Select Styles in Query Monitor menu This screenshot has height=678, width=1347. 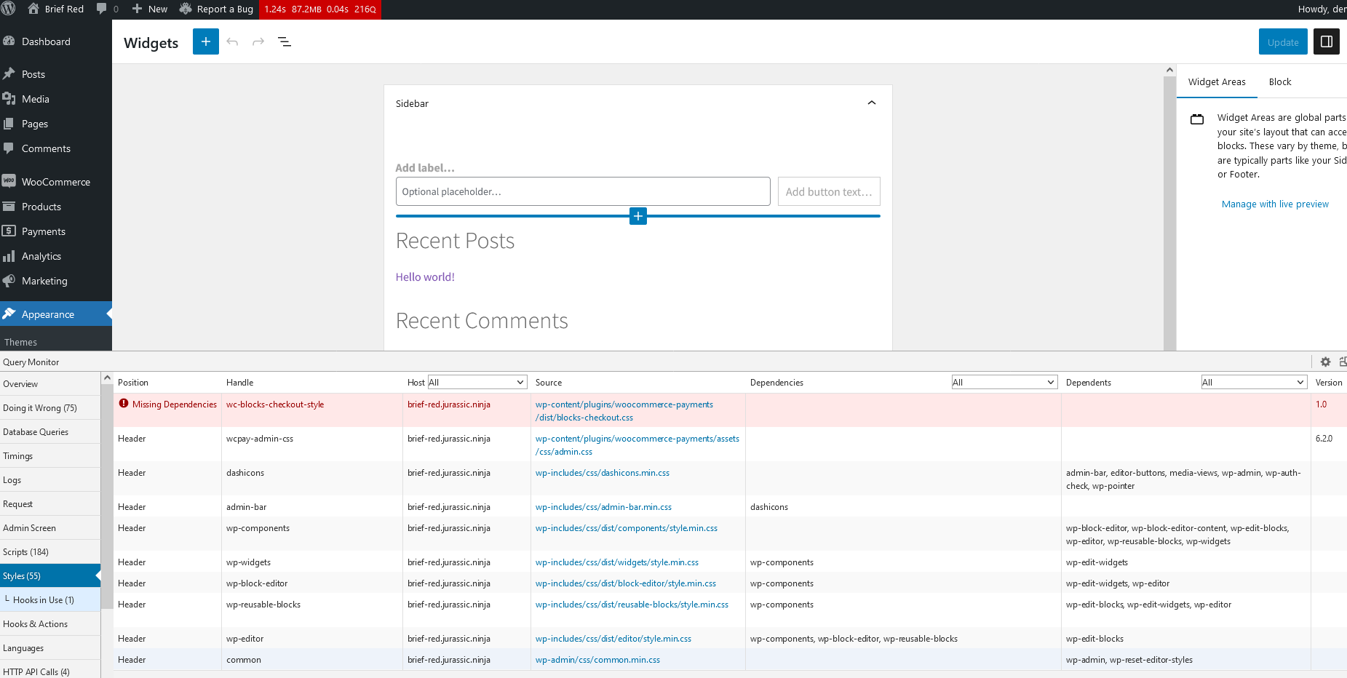point(22,575)
